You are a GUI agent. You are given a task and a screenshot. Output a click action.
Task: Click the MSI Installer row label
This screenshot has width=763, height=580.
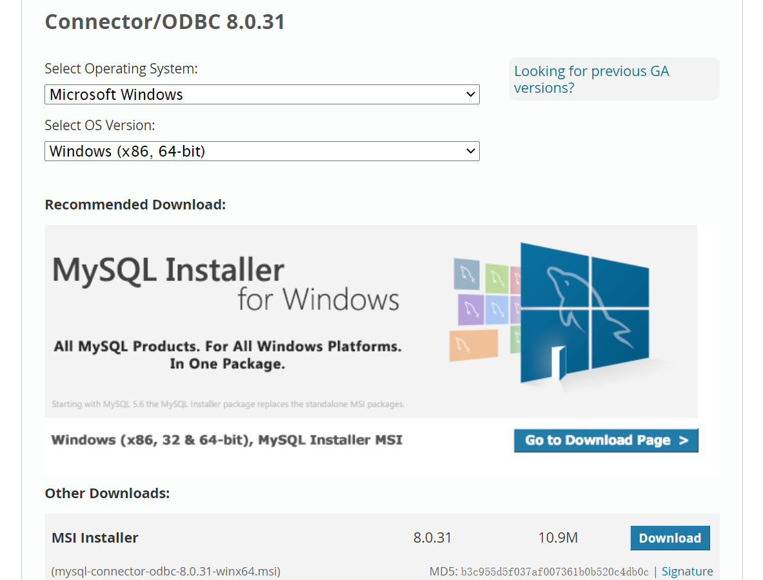(x=95, y=538)
